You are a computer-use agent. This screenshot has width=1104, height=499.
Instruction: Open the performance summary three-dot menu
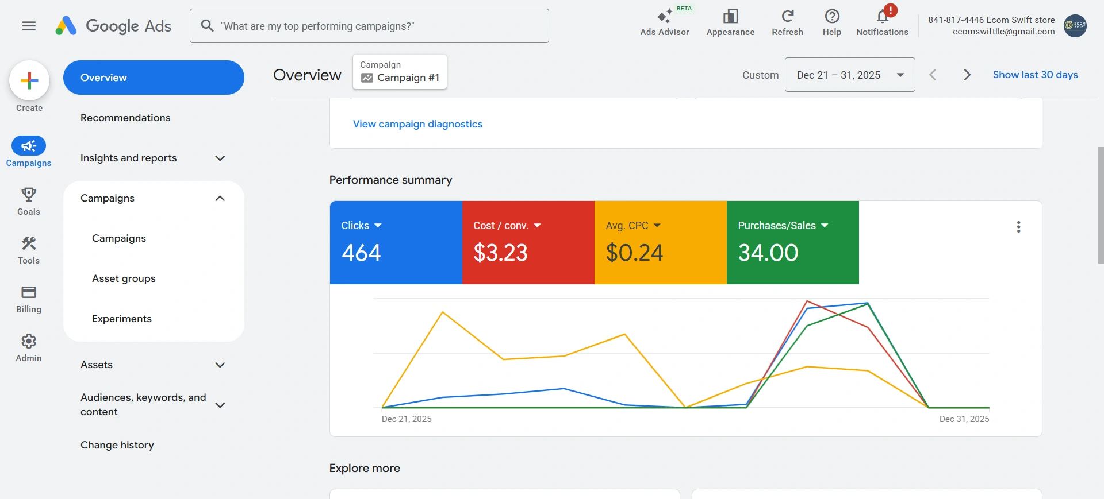[x=1018, y=227]
